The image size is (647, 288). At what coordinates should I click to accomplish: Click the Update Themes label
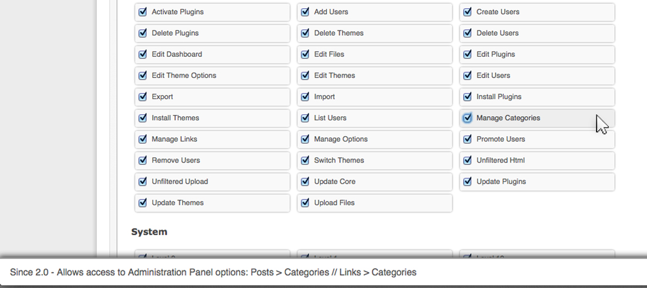[x=177, y=202]
